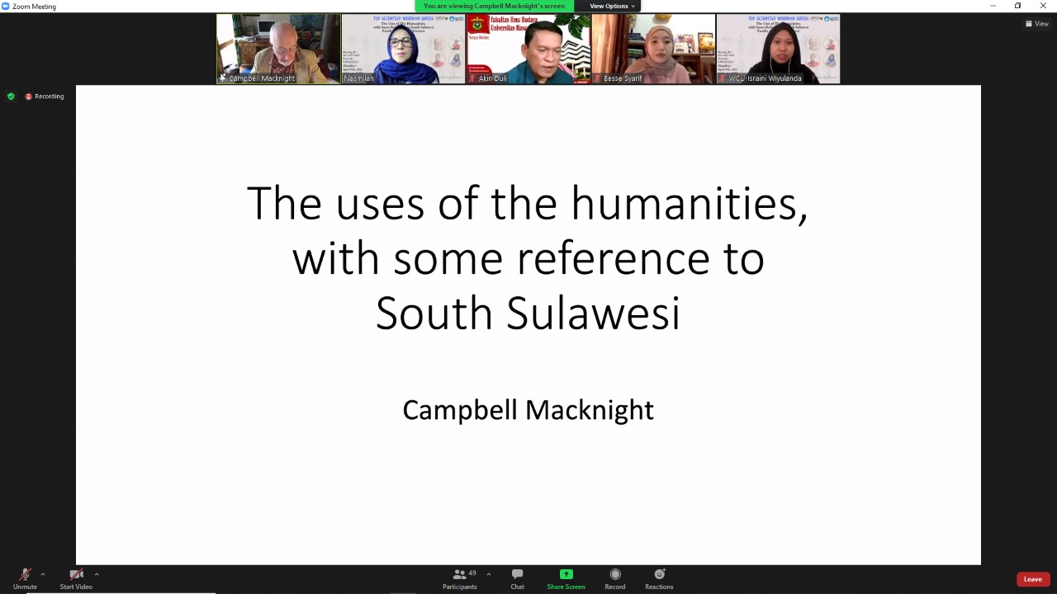This screenshot has width=1057, height=594.
Task: Open video options arrow next to Start Video
Action: tap(97, 574)
